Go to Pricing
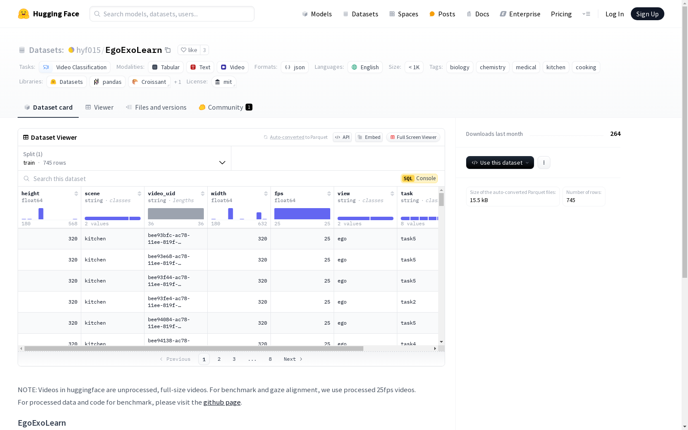The width and height of the screenshot is (688, 430). [x=561, y=14]
